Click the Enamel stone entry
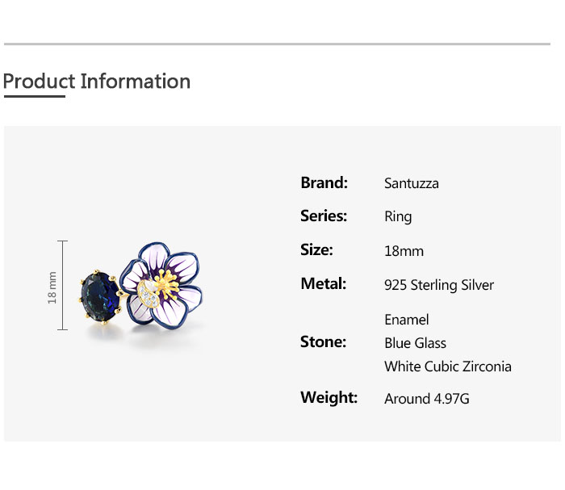 pyautogui.click(x=407, y=320)
